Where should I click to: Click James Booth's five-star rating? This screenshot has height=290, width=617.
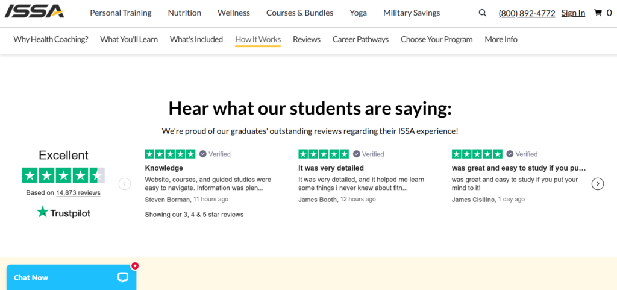pos(324,154)
